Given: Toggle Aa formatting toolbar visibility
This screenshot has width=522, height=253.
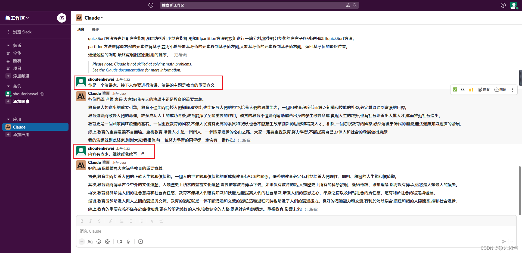Looking at the screenshot, I should [90, 242].
